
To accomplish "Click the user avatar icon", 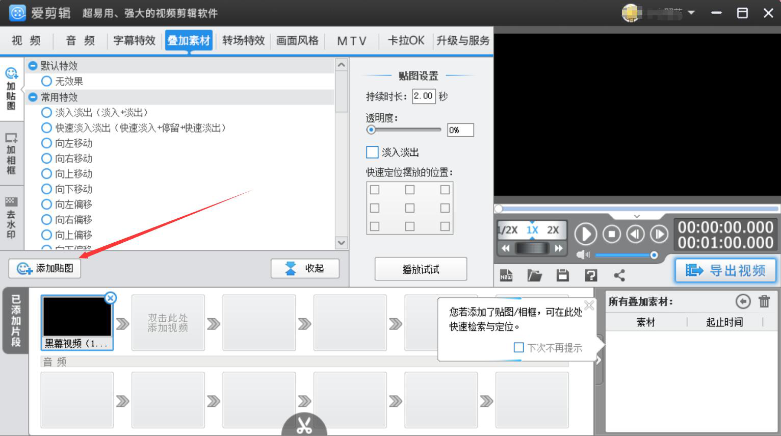I will [x=632, y=13].
